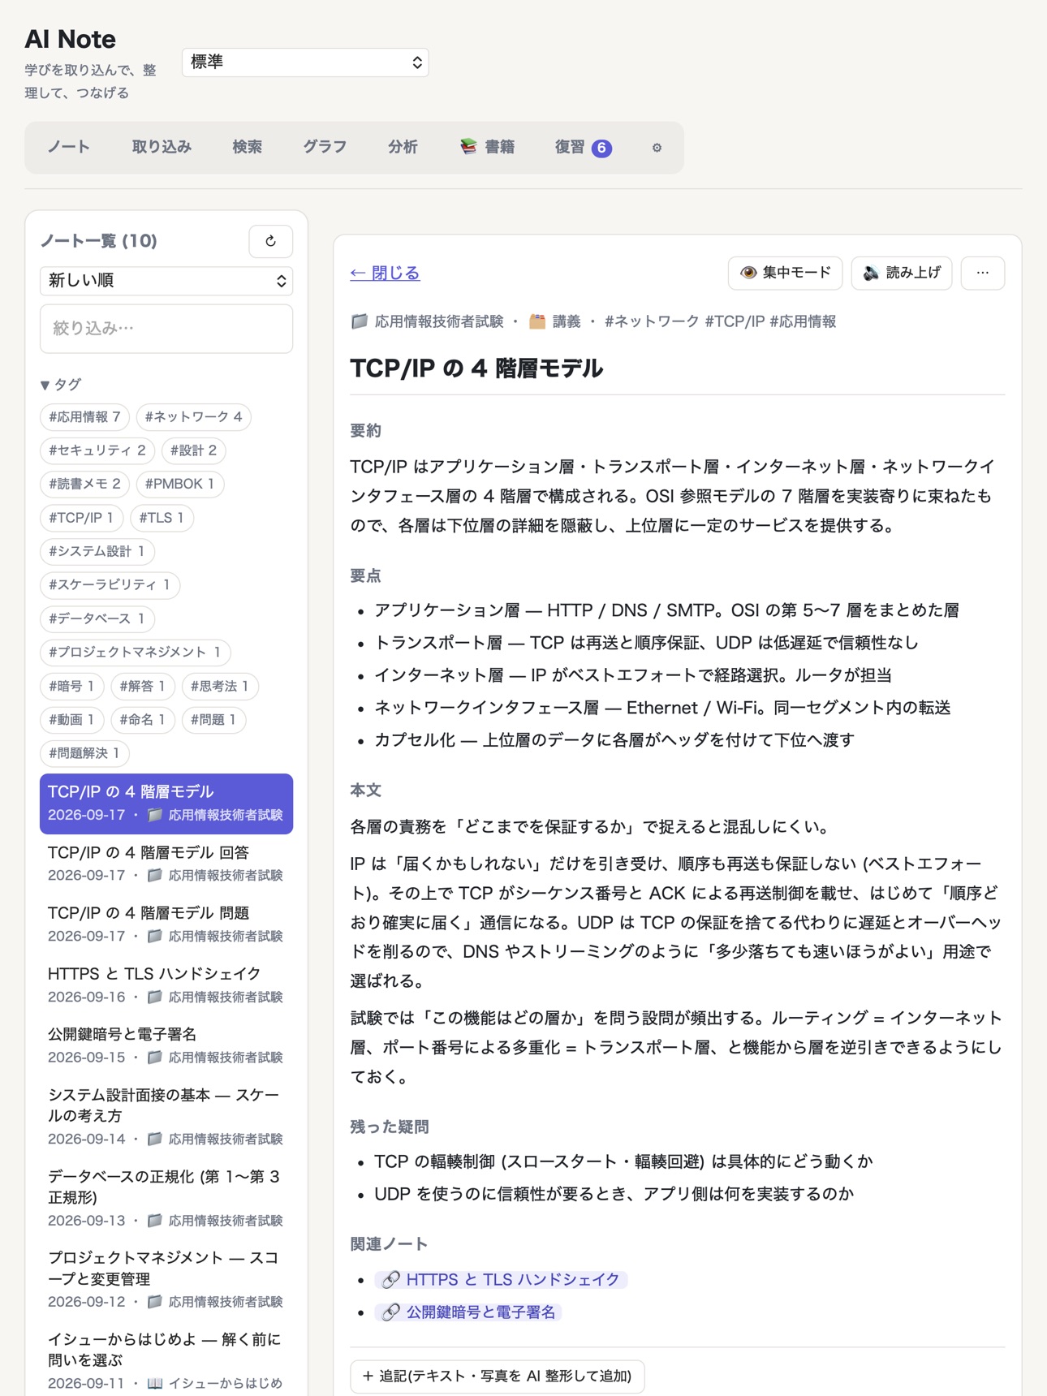Filter by the #セキュリティ 2 tag
The width and height of the screenshot is (1047, 1396).
tap(97, 450)
